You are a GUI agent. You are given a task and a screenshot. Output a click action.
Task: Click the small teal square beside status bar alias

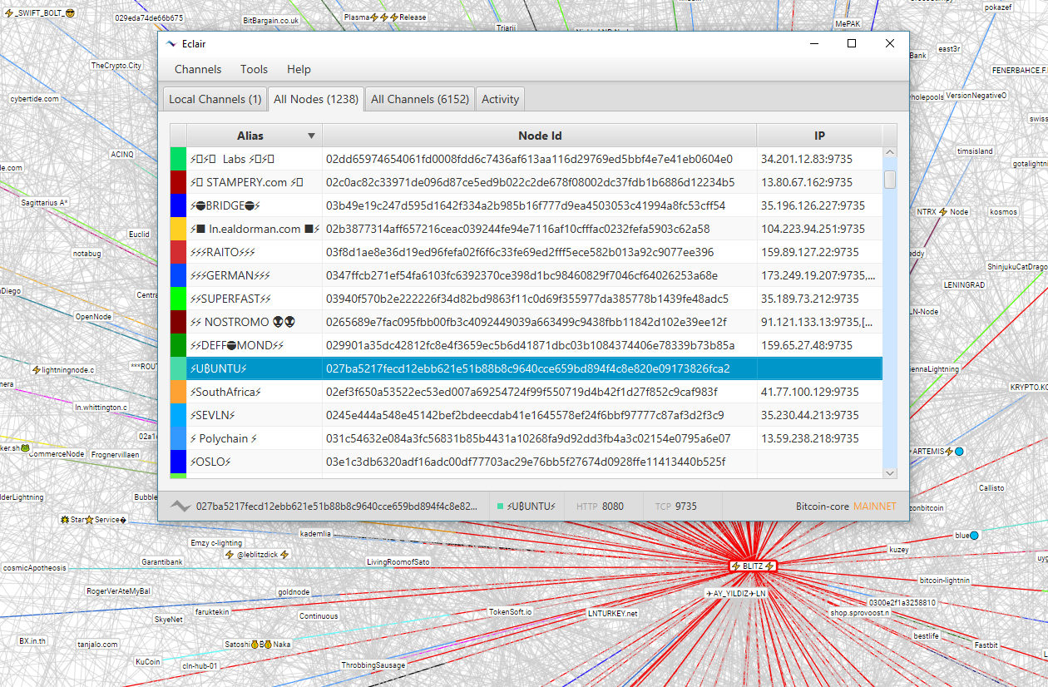(x=501, y=506)
